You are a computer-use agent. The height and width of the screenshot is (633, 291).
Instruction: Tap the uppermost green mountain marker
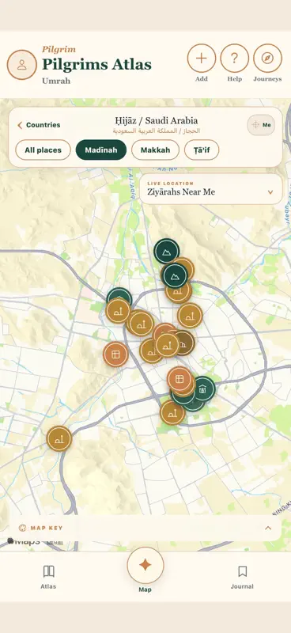point(166,251)
